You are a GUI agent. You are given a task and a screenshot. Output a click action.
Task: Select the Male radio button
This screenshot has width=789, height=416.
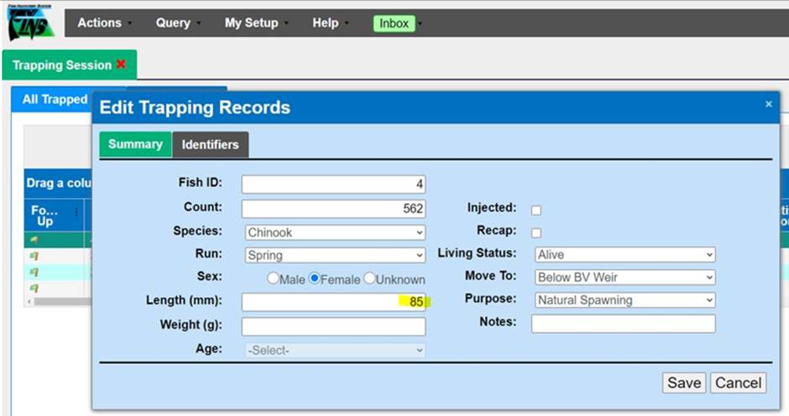coord(273,278)
